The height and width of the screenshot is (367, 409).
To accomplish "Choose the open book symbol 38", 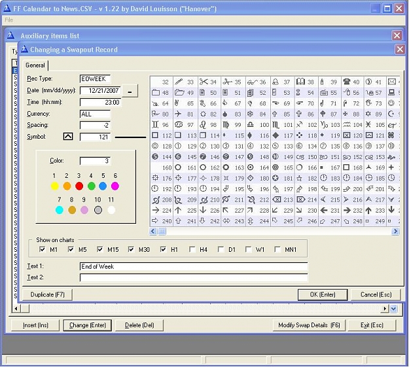I will point(300,82).
